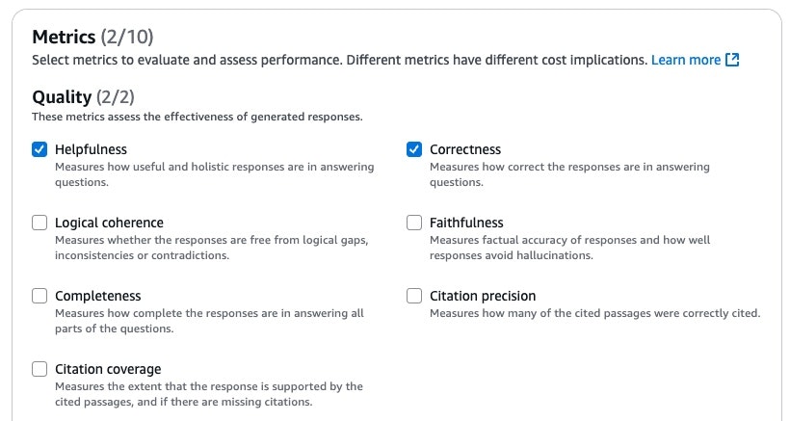The image size is (790, 421).
Task: Click the Metrics (2/10) heading
Action: point(92,37)
